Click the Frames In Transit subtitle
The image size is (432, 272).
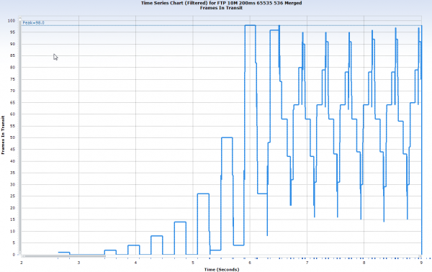pyautogui.click(x=221, y=8)
